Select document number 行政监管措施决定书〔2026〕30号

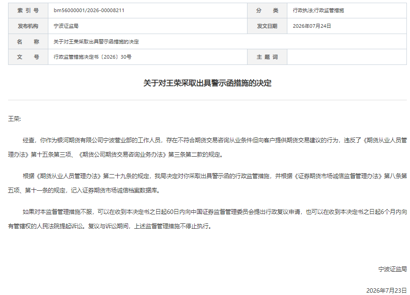(x=93, y=57)
